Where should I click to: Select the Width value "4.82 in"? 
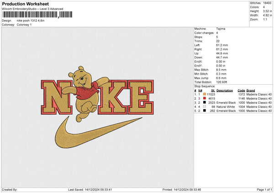click(267, 15)
